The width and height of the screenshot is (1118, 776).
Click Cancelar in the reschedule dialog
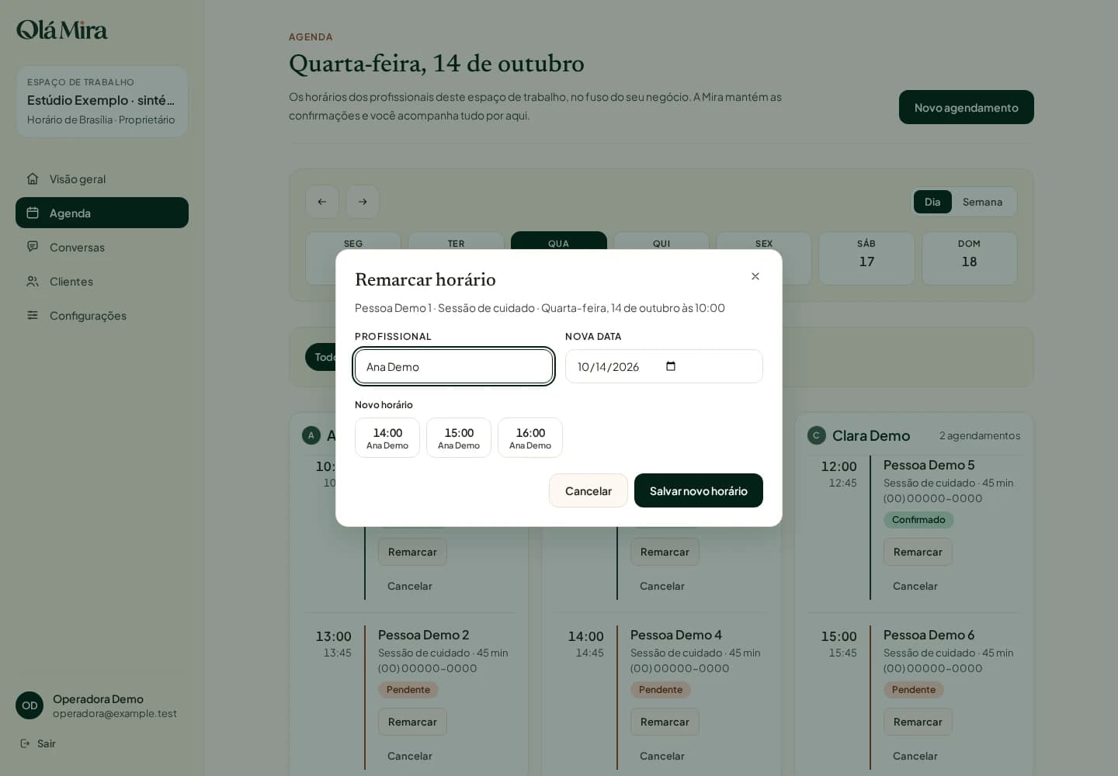point(589,490)
